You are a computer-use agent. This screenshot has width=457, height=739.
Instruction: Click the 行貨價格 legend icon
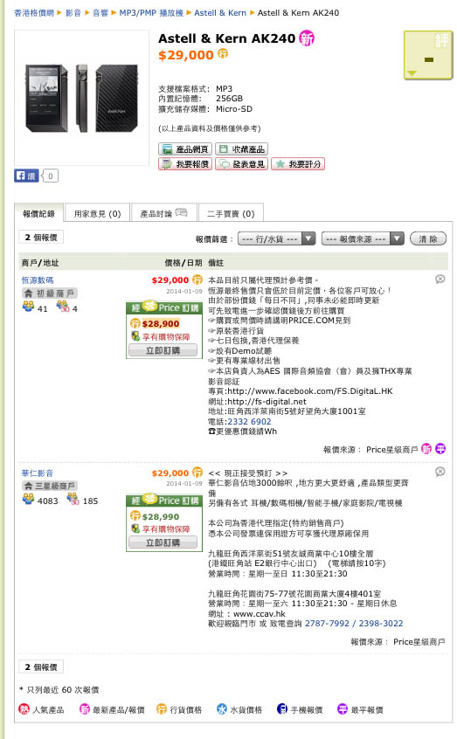[162, 709]
